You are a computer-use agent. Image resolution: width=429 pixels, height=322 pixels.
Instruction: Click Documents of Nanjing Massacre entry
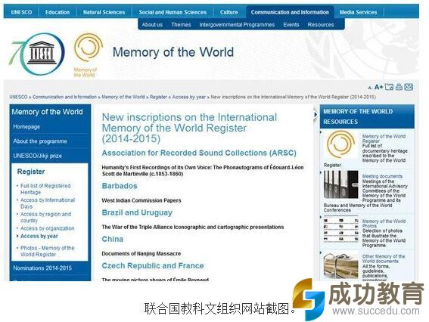pyautogui.click(x=141, y=253)
